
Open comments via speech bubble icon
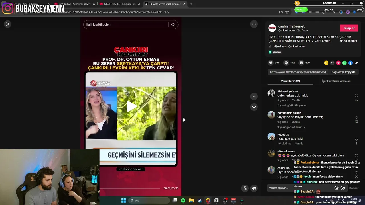[286, 63]
